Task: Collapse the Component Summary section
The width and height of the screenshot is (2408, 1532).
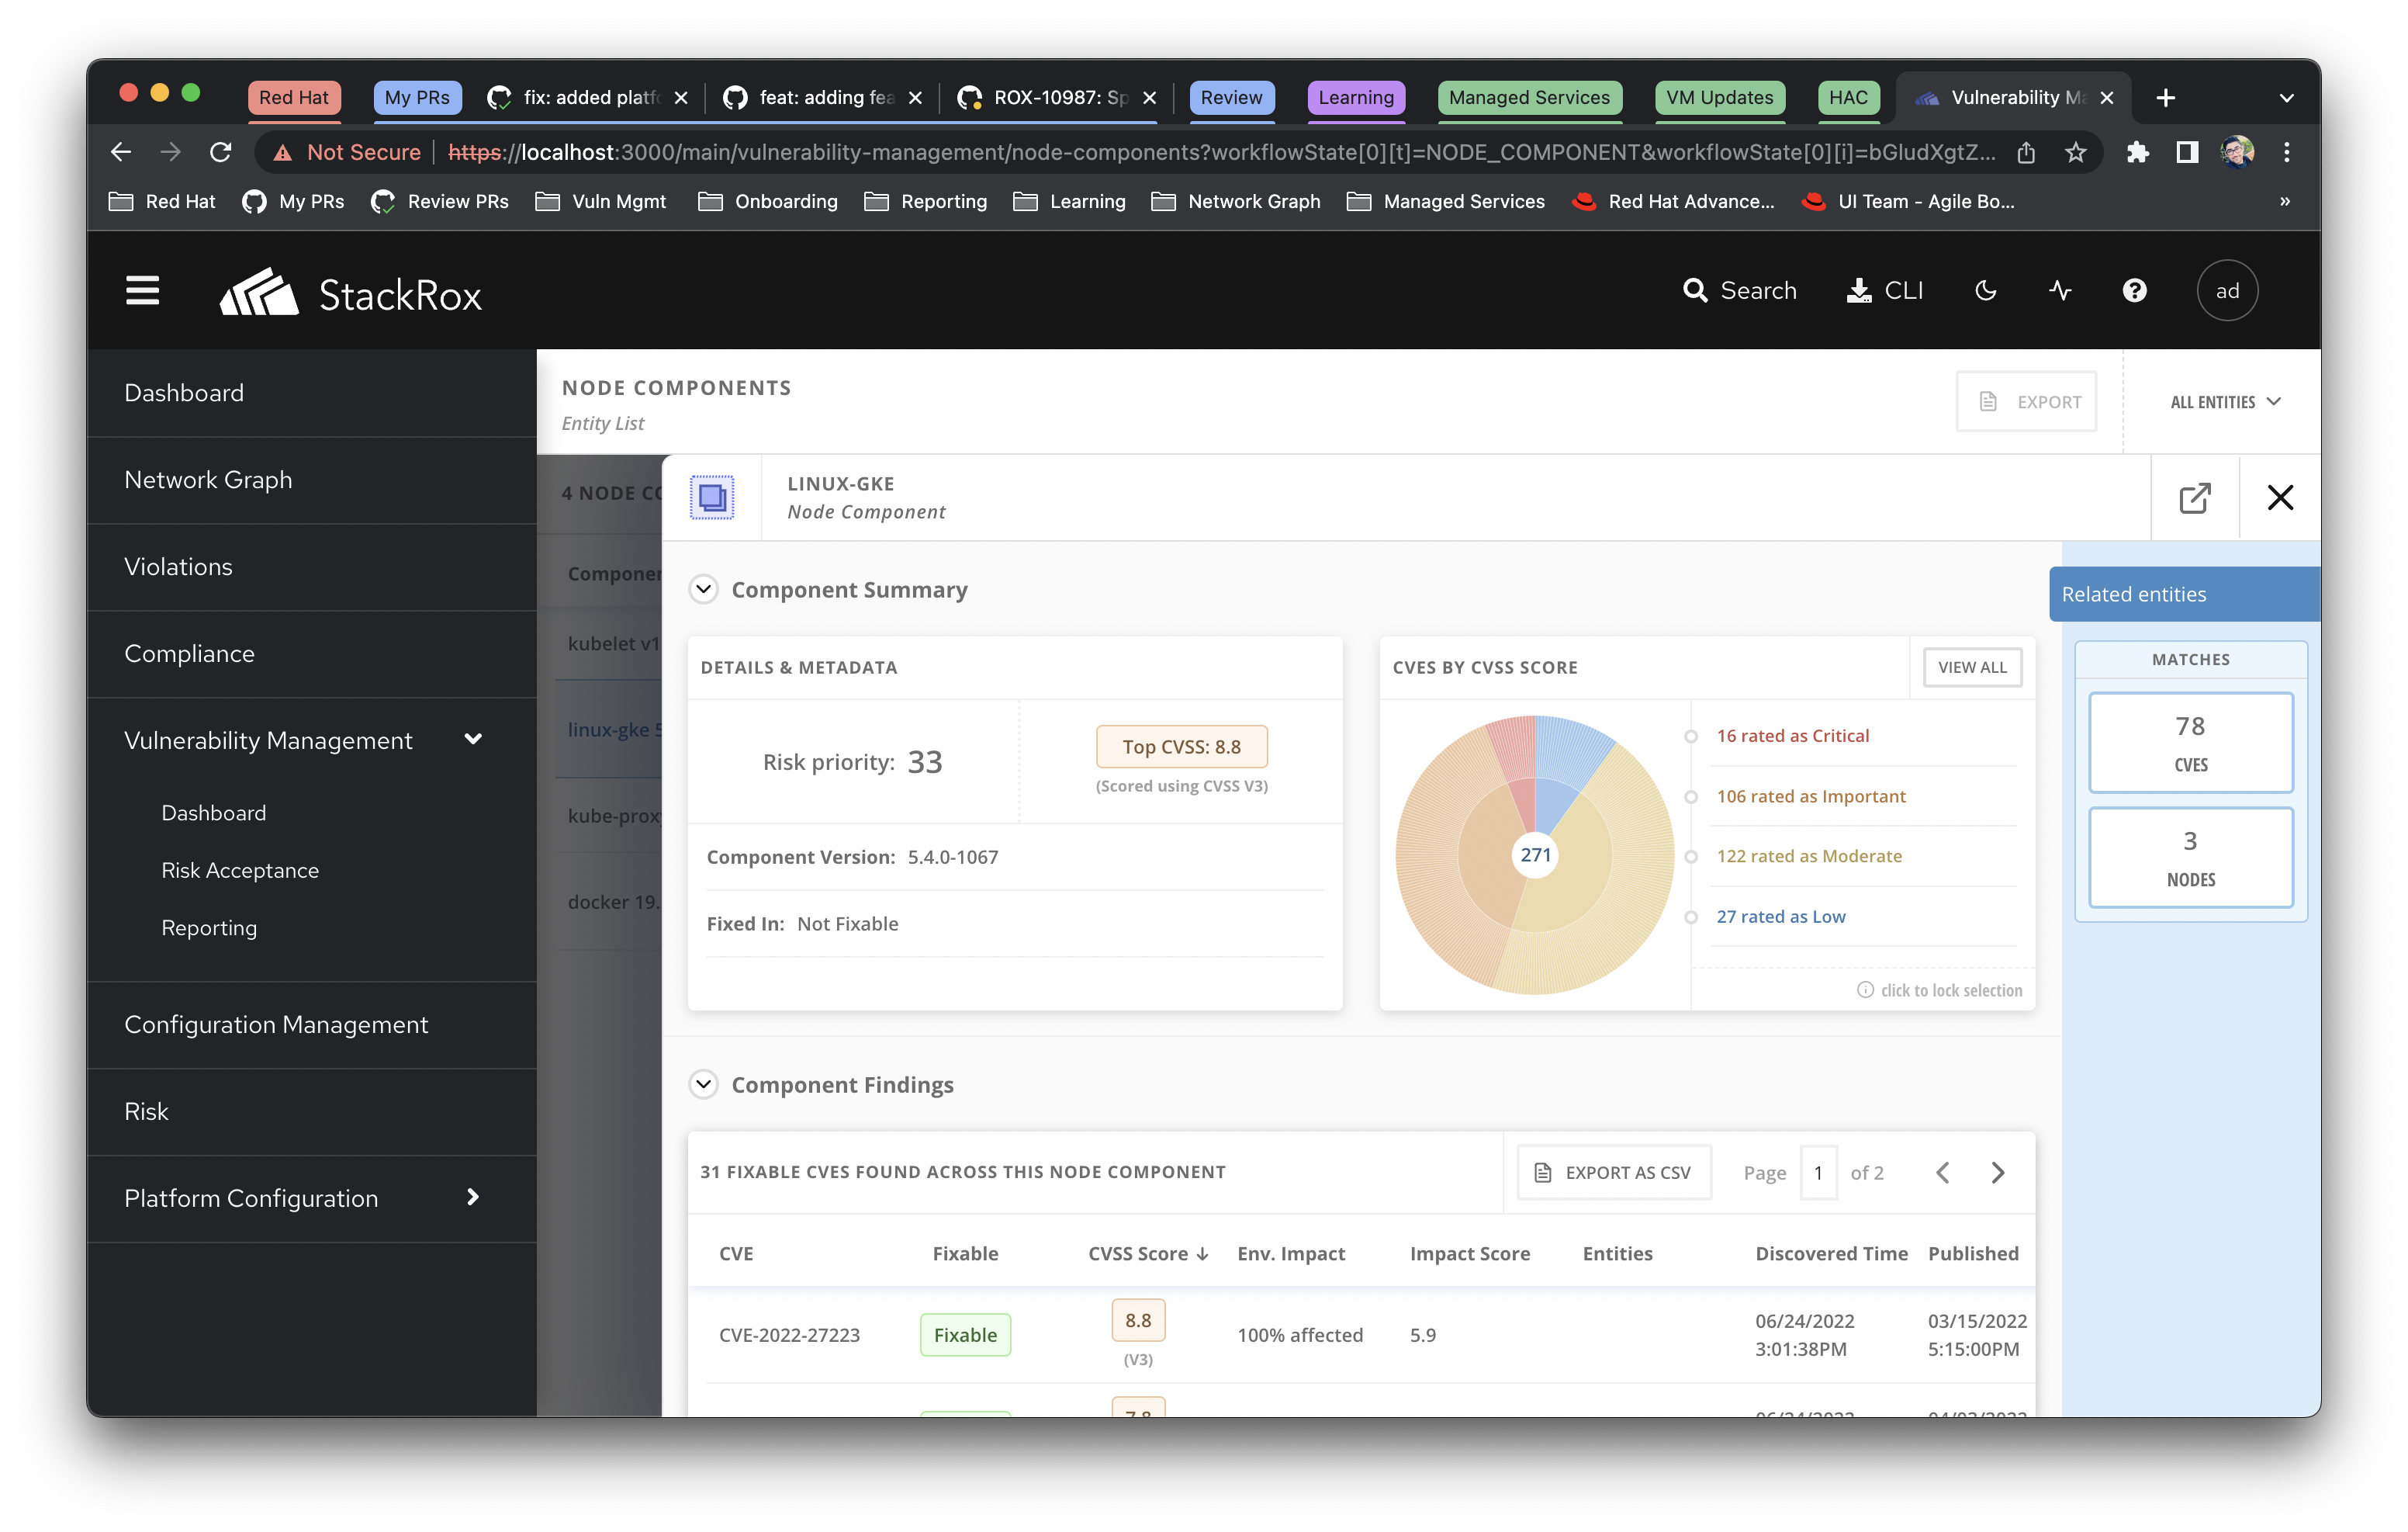Action: click(704, 589)
